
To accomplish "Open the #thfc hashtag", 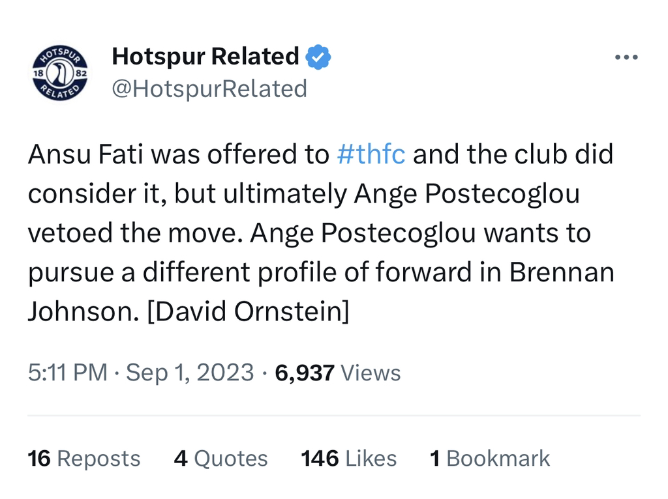I will [x=371, y=154].
